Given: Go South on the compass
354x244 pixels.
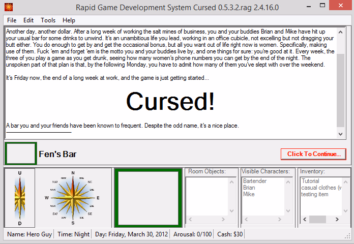Looking at the screenshot, I should [x=73, y=223].
